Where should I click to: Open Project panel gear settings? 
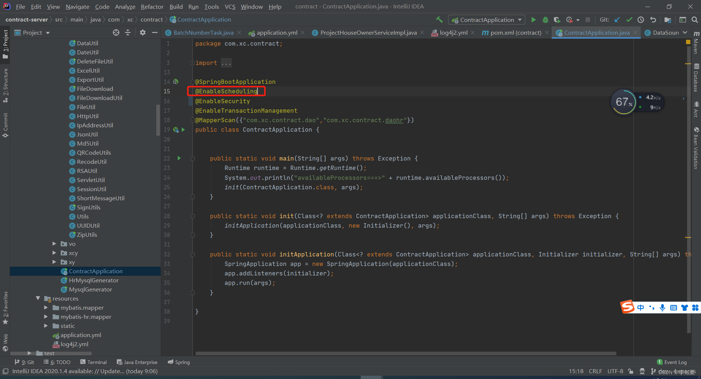click(143, 32)
